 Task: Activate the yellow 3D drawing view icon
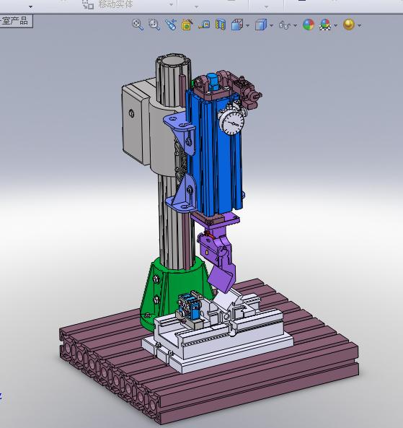pos(187,25)
